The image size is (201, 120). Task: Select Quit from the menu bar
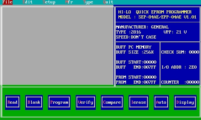coord(108,2)
